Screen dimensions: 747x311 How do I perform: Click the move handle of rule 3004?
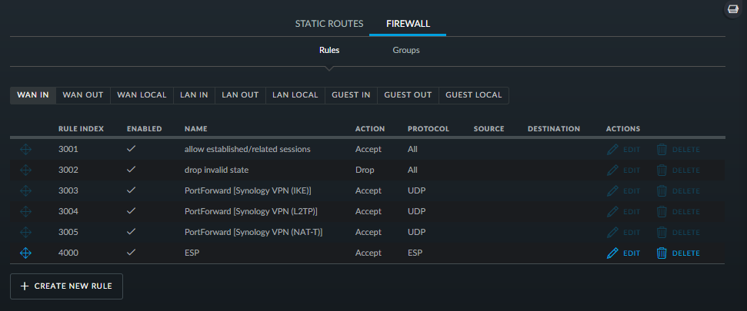pos(25,212)
